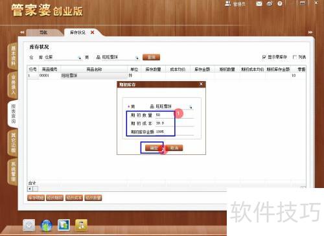Select the 旺旺雪饼 product name cell
The height and width of the screenshot is (236, 324).
tap(94, 75)
